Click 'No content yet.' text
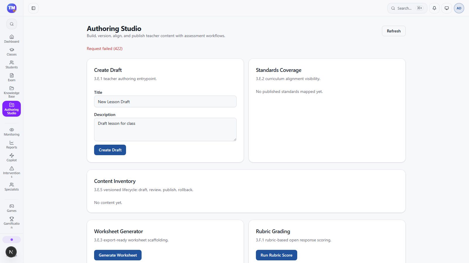 108,203
